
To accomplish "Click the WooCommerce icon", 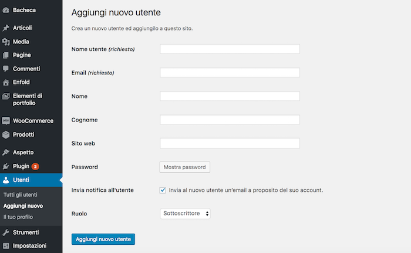I will tap(6, 121).
